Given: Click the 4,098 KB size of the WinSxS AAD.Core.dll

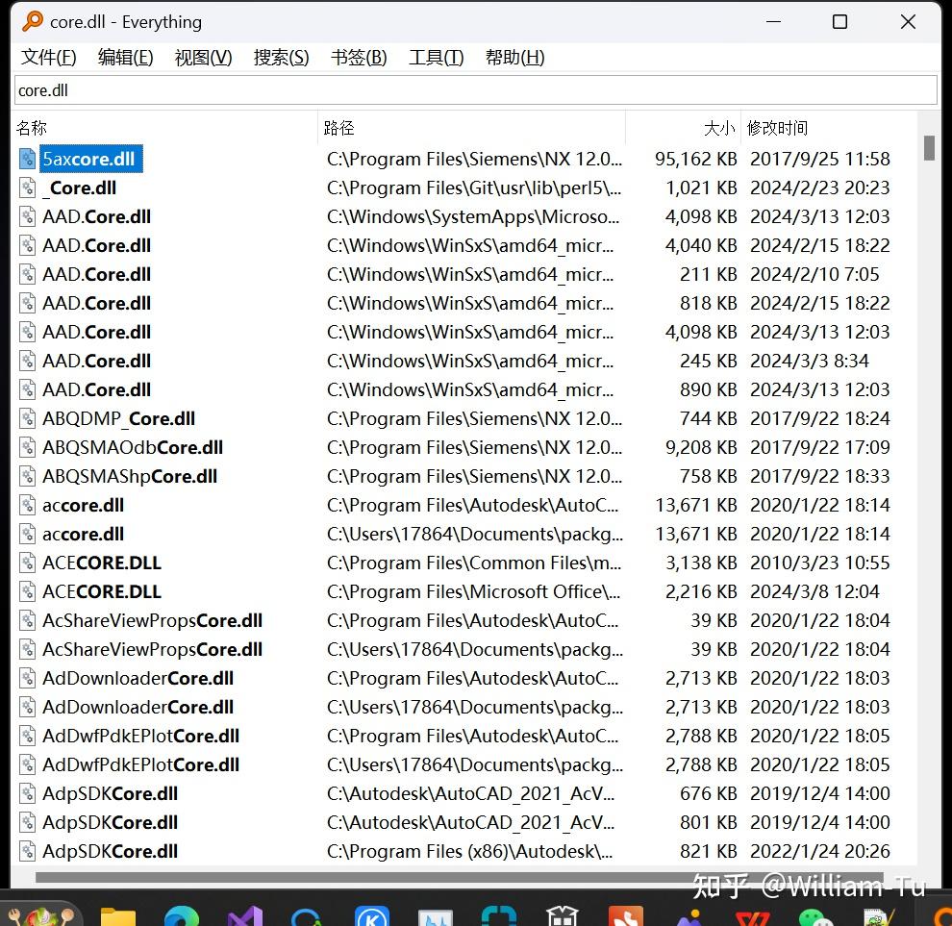Looking at the screenshot, I should pos(701,332).
